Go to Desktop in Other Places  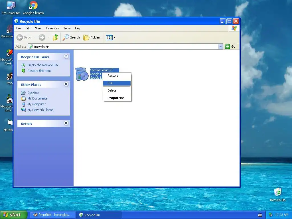click(x=33, y=93)
